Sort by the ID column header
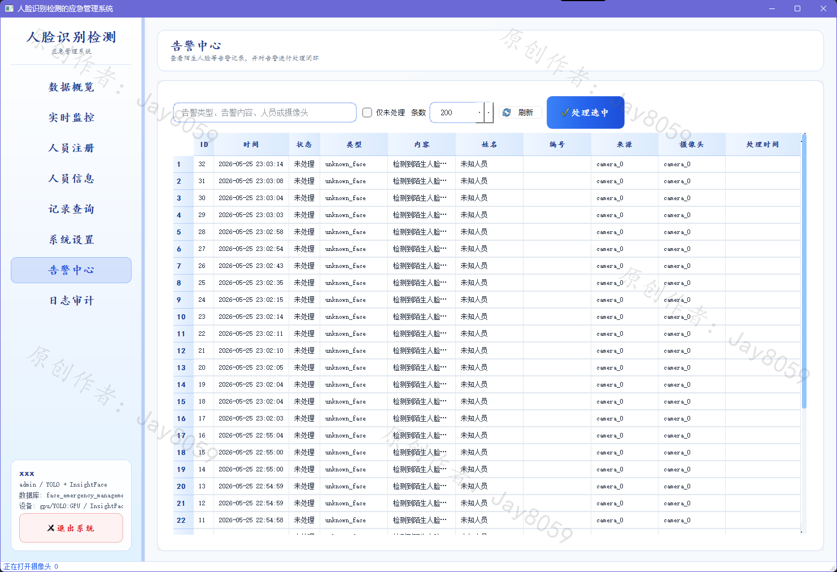Screen dimensions: 837x572 (x=204, y=145)
